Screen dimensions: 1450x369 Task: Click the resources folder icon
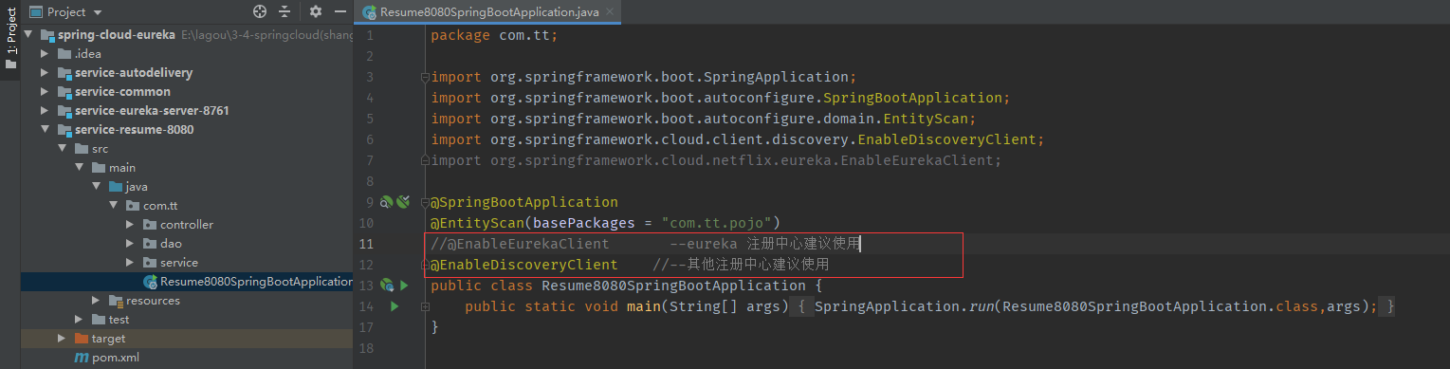[x=116, y=301]
